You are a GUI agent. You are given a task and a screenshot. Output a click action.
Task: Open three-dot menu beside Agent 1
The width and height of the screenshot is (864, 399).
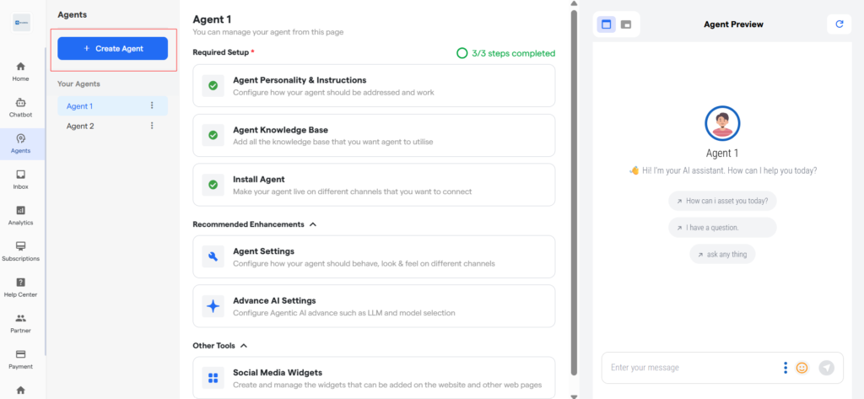(152, 105)
